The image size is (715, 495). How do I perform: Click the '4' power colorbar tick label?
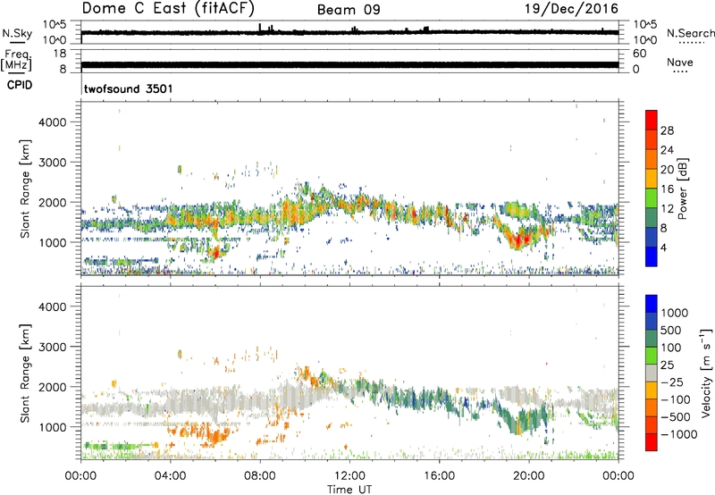[x=663, y=247]
